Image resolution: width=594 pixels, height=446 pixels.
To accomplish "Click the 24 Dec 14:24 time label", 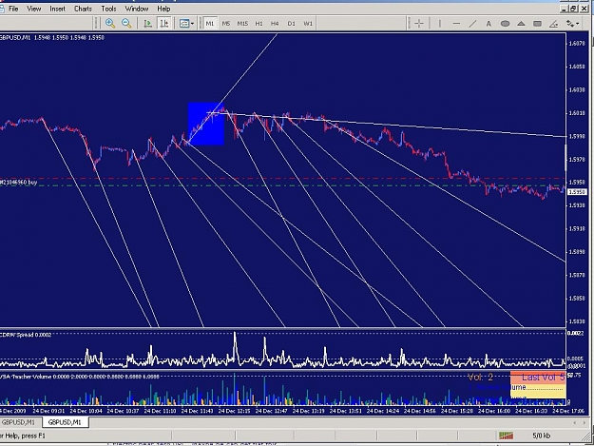I will (x=383, y=411).
